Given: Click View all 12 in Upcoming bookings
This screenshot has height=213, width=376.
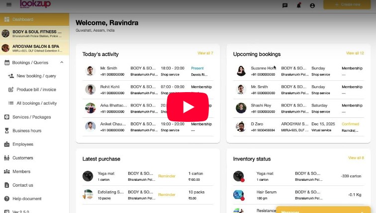Looking at the screenshot, I should pyautogui.click(x=355, y=53).
